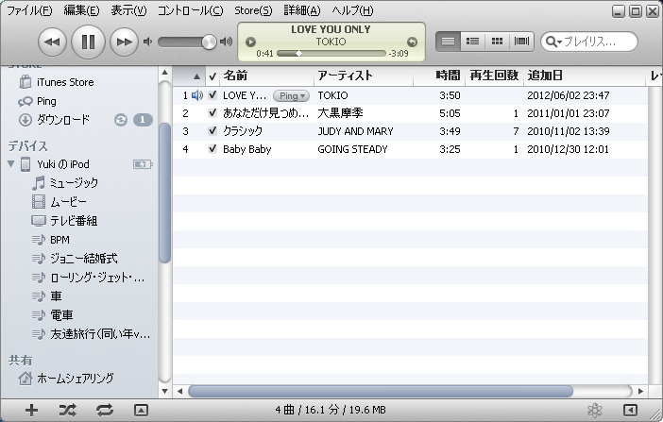Uncheck the LOVE YOU ONLY track checkbox
The image size is (663, 422).
(212, 95)
